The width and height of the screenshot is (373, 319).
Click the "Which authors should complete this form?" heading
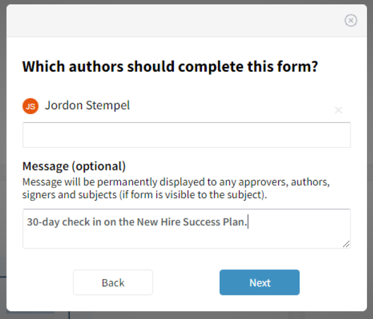[170, 67]
